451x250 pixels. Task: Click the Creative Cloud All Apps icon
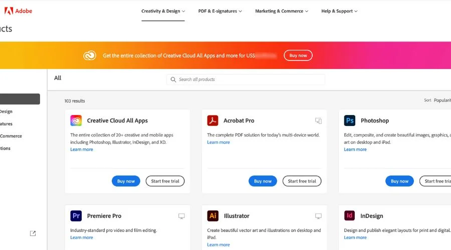coord(76,120)
